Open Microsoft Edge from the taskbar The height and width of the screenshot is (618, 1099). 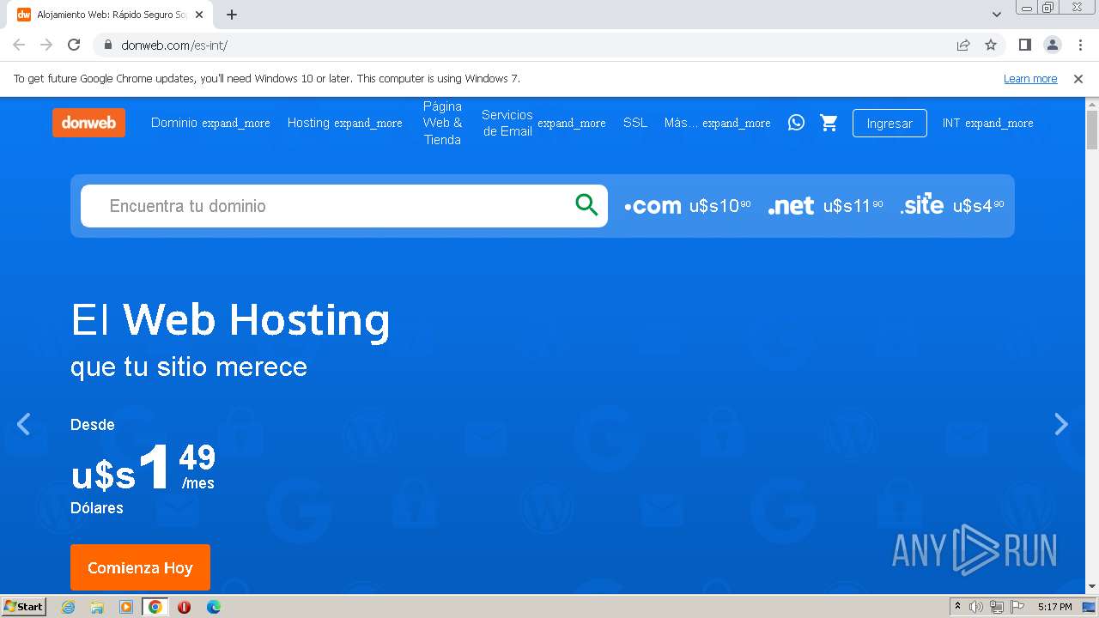213,607
